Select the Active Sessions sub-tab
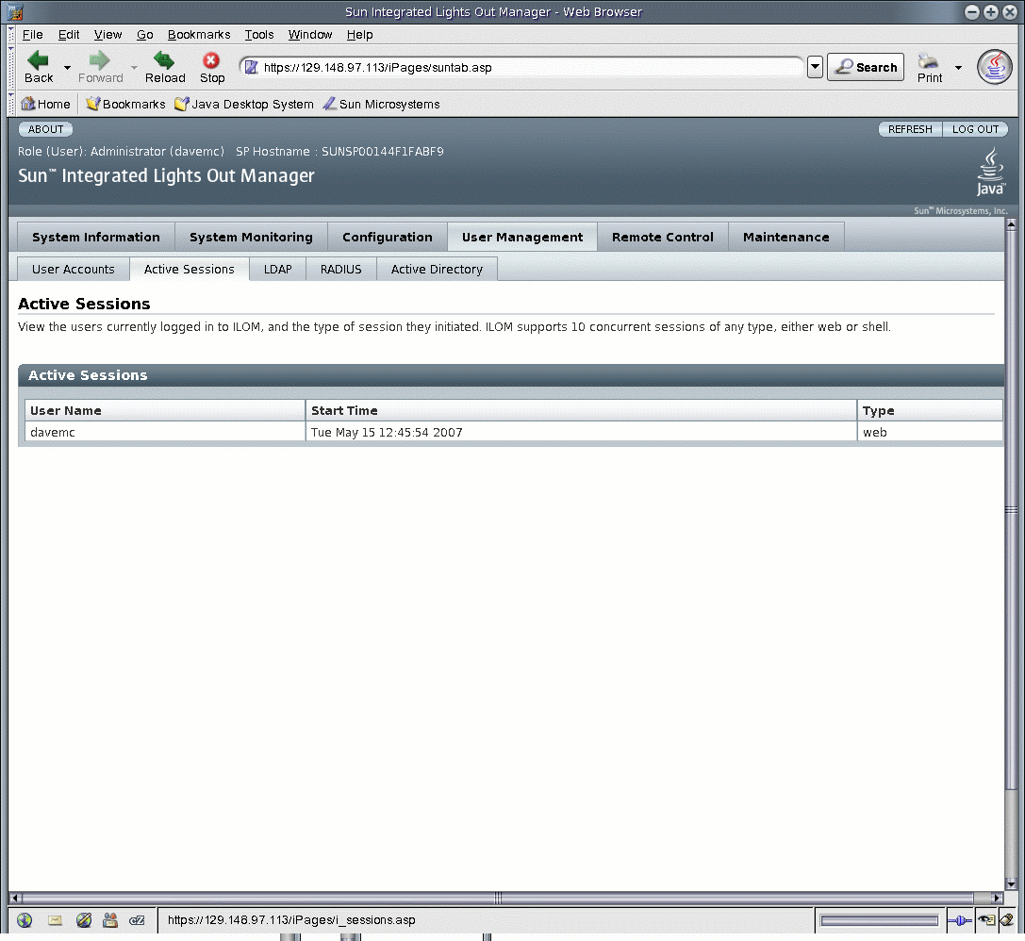Image resolution: width=1025 pixels, height=941 pixels. (x=189, y=270)
